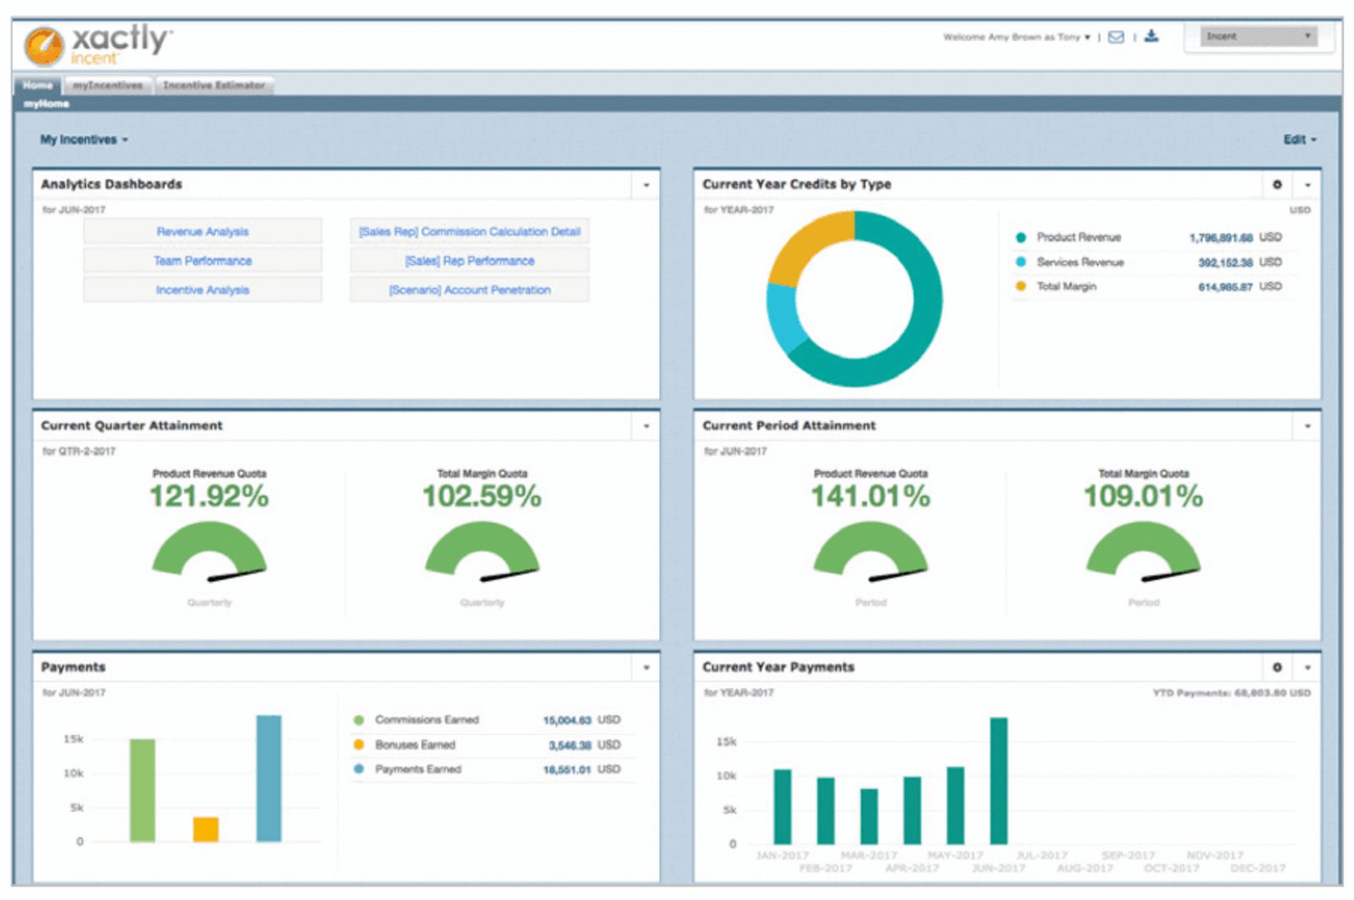Open the Team Performance dashboard link
Viewport: 1354px width, 900px height.
click(x=202, y=260)
